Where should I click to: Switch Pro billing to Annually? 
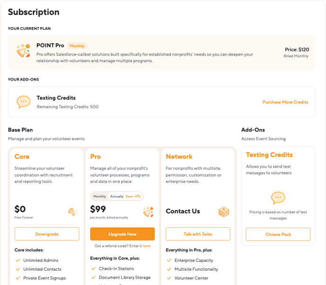pyautogui.click(x=117, y=196)
